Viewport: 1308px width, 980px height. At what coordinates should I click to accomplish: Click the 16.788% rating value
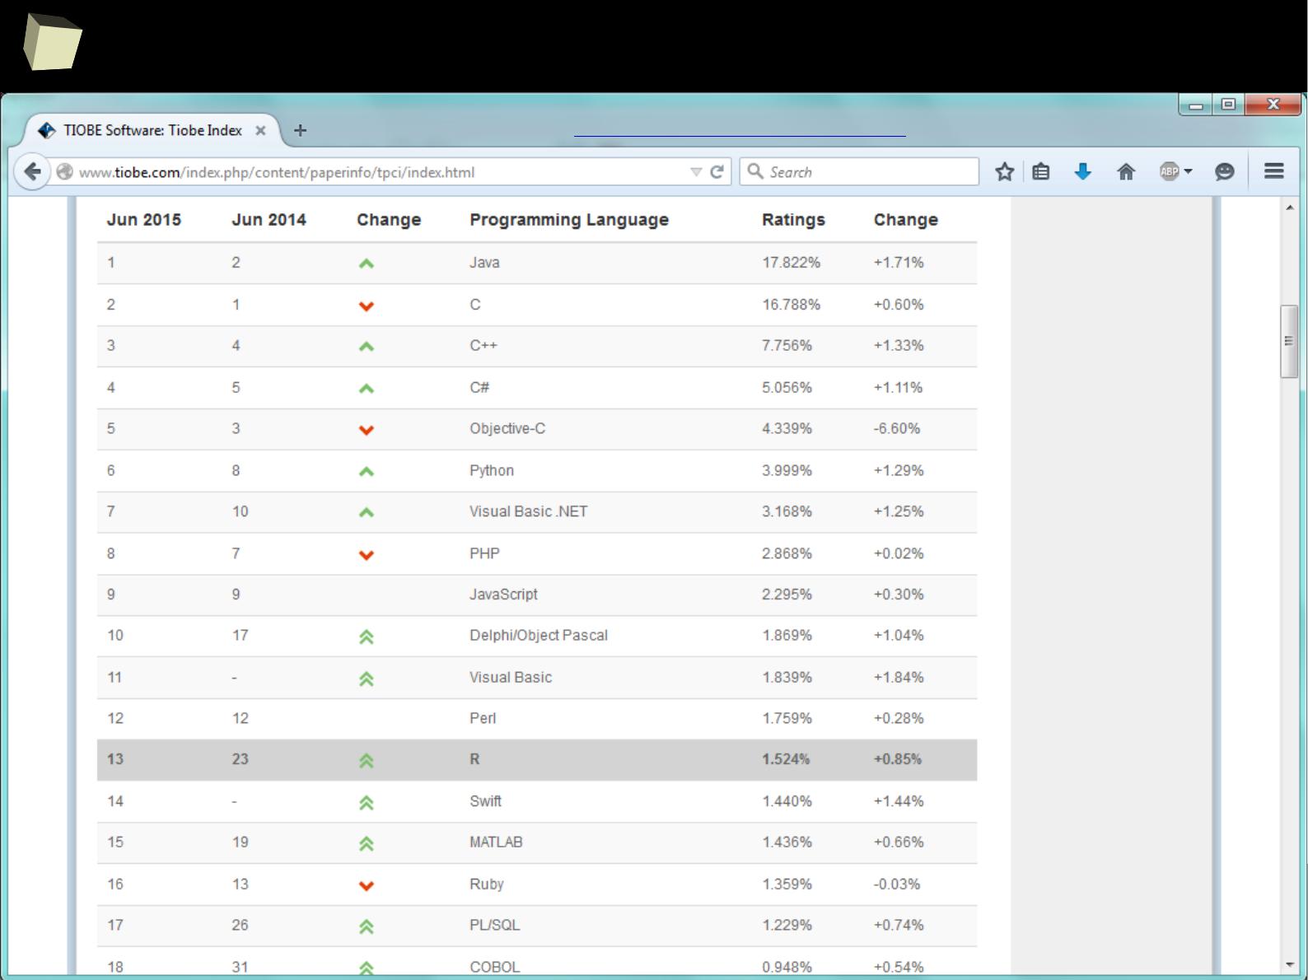[x=791, y=305]
